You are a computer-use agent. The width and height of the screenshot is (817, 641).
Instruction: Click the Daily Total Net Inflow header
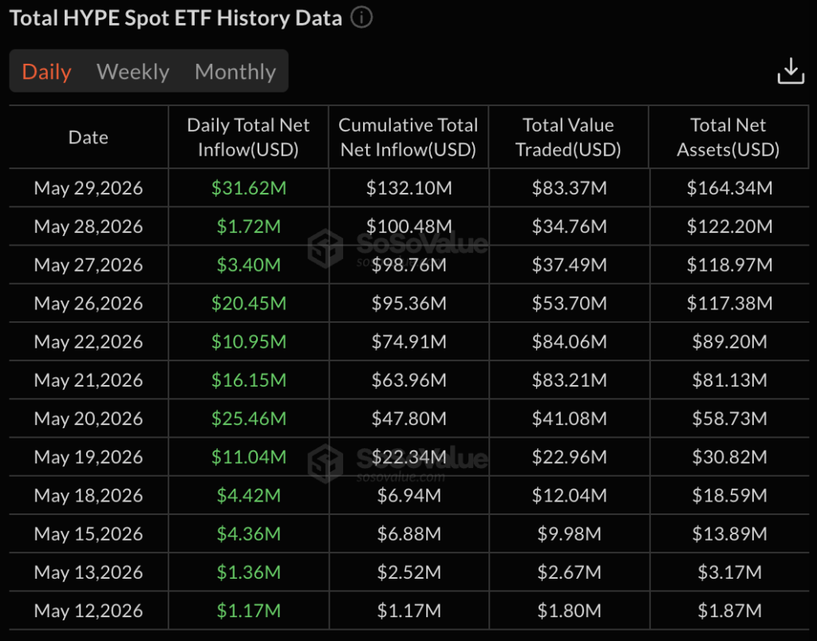(248, 137)
